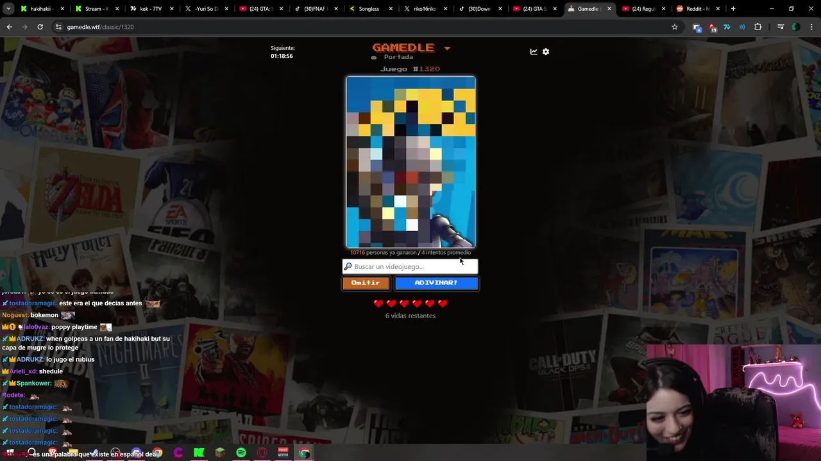Image resolution: width=821 pixels, height=461 pixels.
Task: Close the Reddit tab
Action: point(719,9)
